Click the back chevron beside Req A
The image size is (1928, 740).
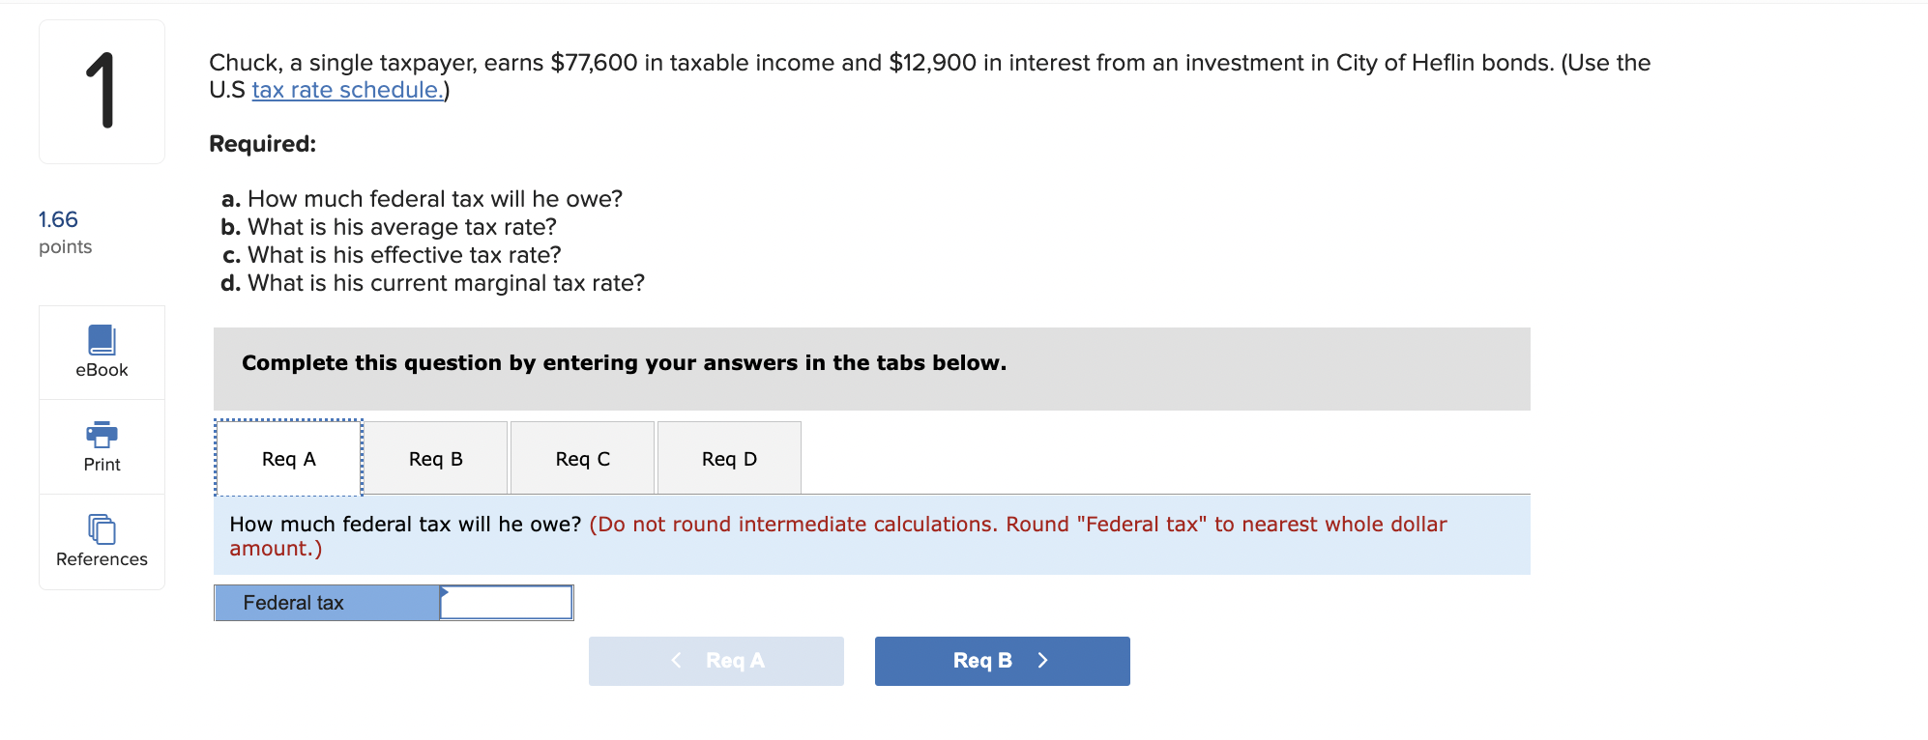pyautogui.click(x=675, y=661)
